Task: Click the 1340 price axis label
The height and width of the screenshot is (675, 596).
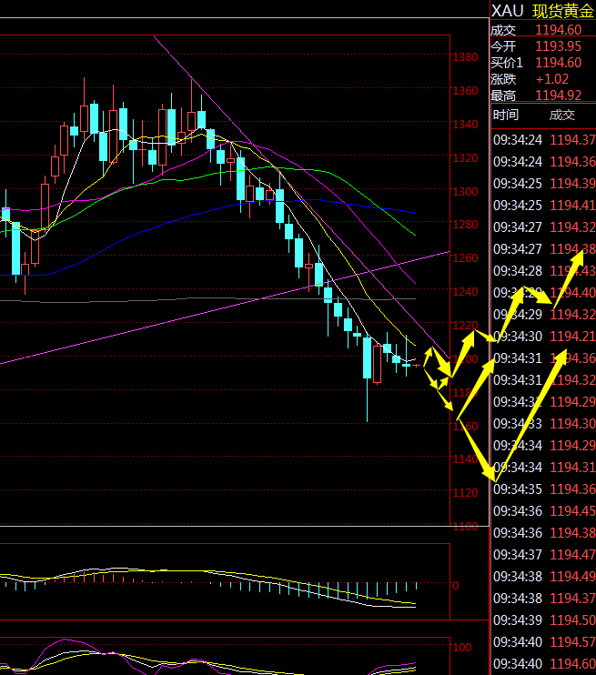Action: point(465,125)
